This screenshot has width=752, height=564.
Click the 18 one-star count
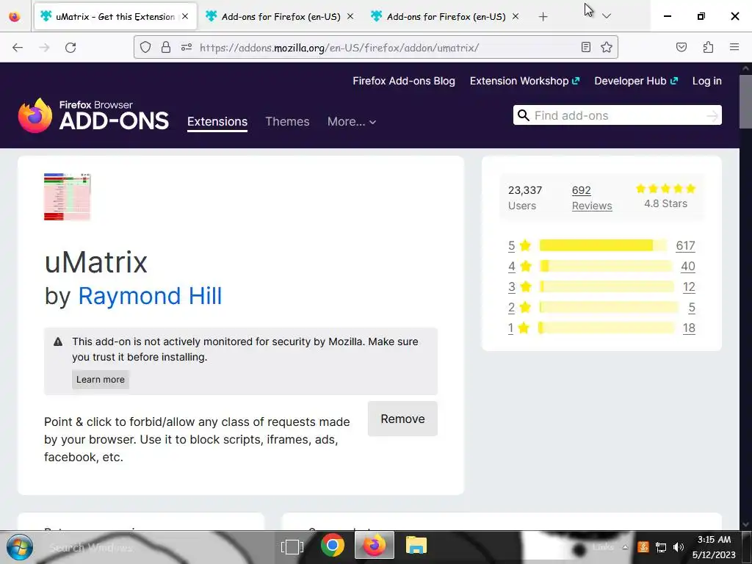point(689,328)
